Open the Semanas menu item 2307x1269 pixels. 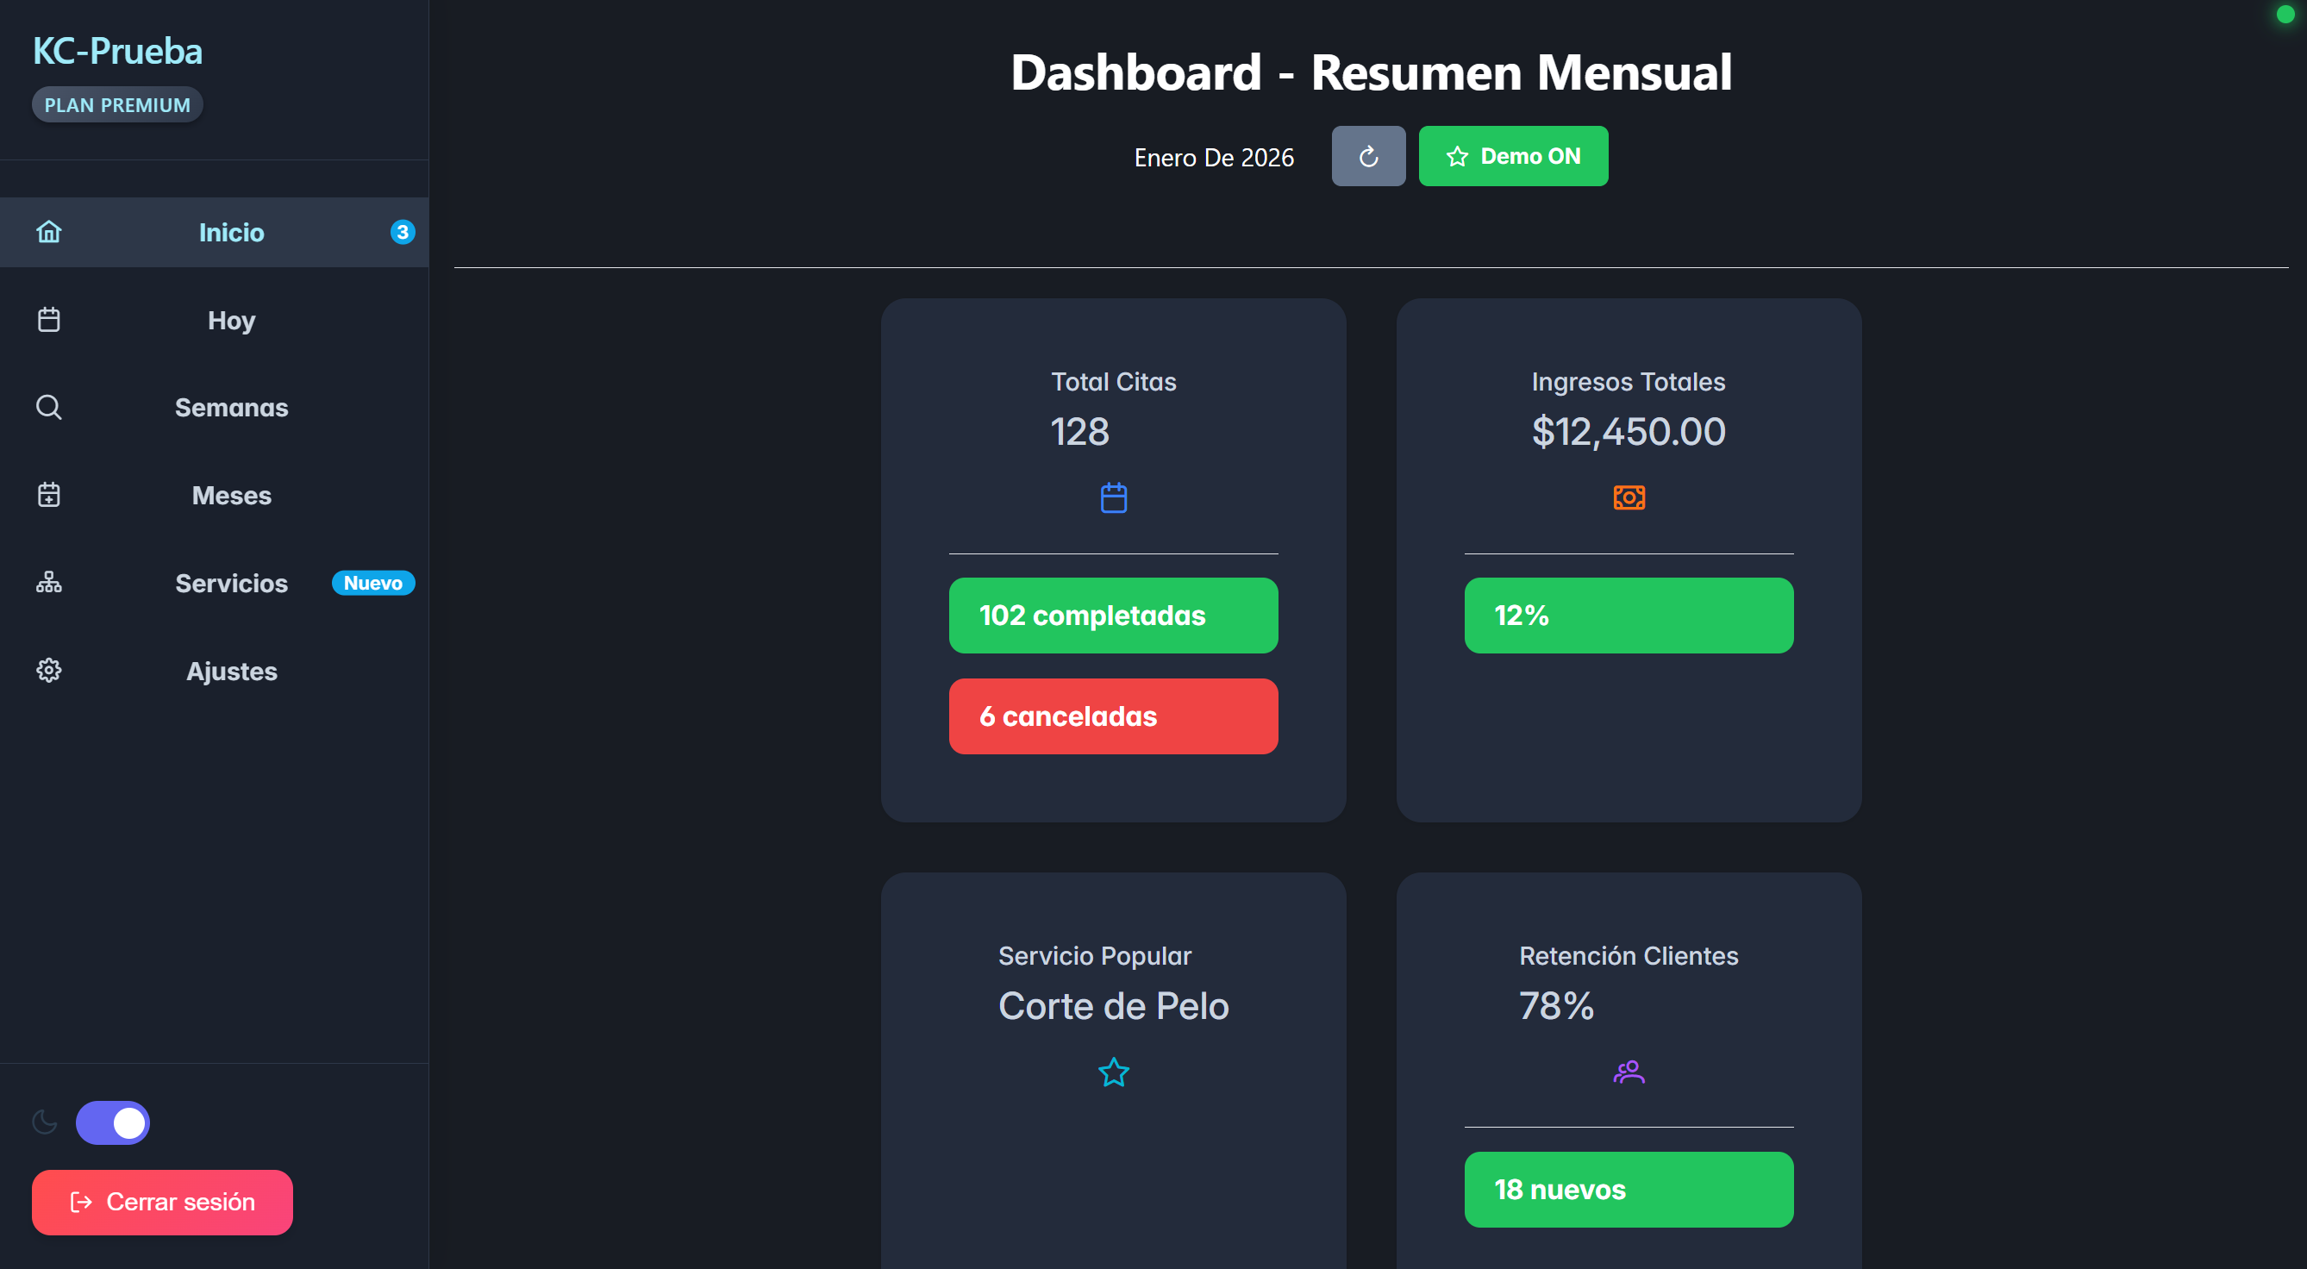(x=231, y=408)
